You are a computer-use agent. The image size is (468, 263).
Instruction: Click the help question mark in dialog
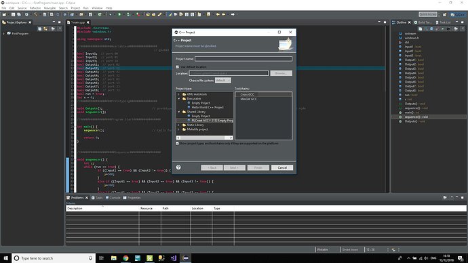pyautogui.click(x=178, y=167)
